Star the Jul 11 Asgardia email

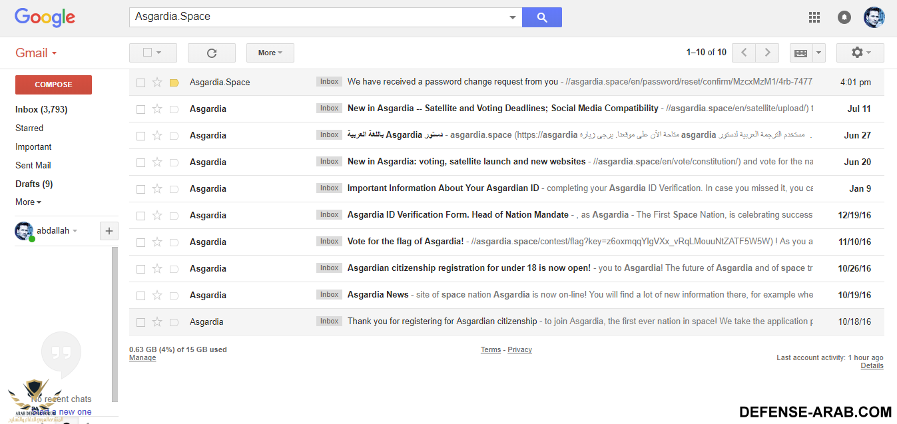pyautogui.click(x=157, y=109)
